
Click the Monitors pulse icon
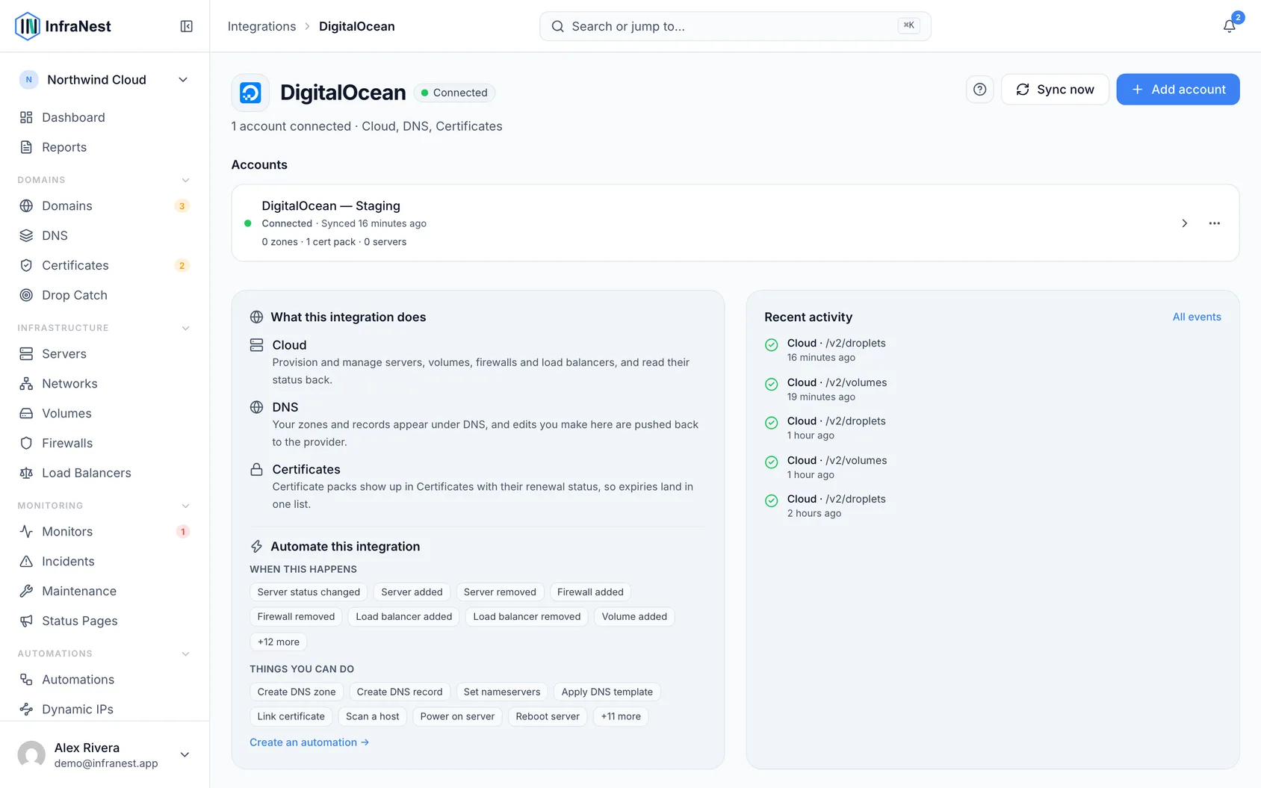coord(26,532)
